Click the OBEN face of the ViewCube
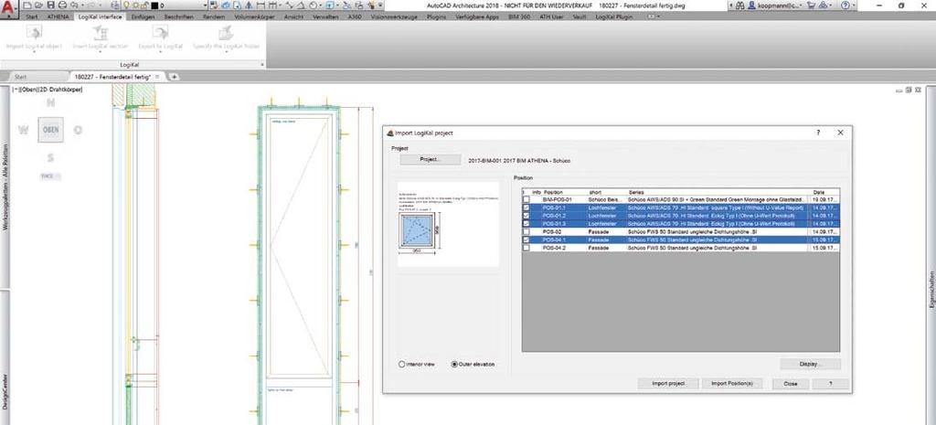This screenshot has width=936, height=425. (x=51, y=130)
